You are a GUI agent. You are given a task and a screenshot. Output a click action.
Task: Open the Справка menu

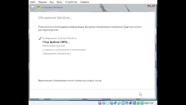(84, 2)
